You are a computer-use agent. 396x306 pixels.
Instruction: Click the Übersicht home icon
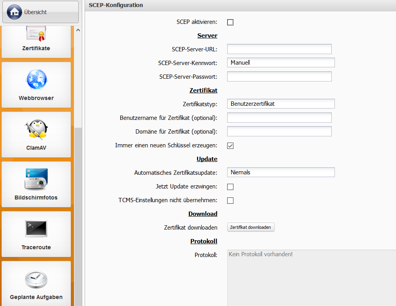pyautogui.click(x=14, y=12)
